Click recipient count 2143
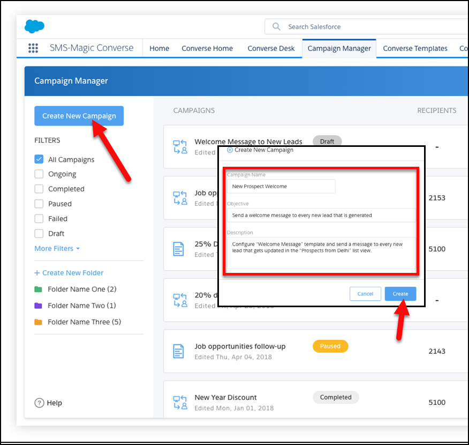 [437, 351]
